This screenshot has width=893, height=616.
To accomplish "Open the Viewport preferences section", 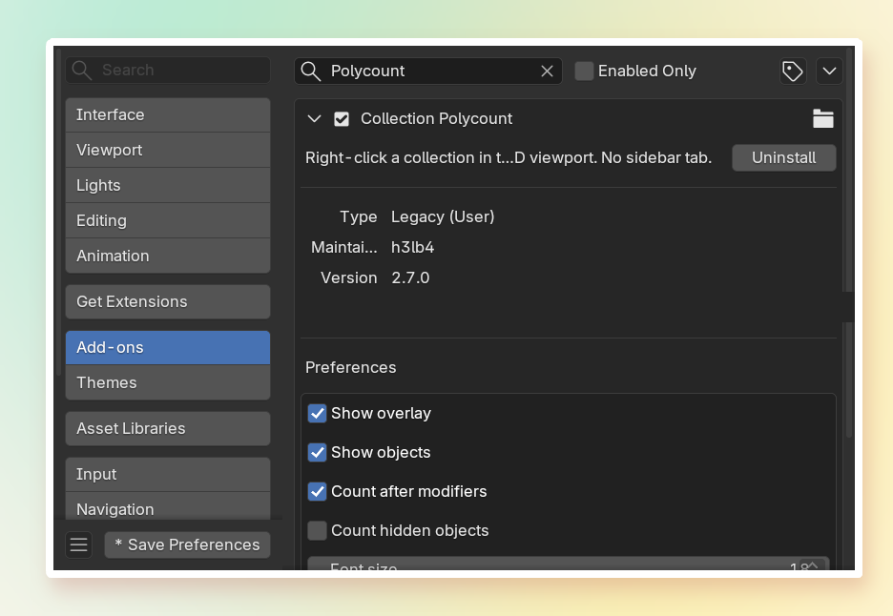I will tap(168, 151).
